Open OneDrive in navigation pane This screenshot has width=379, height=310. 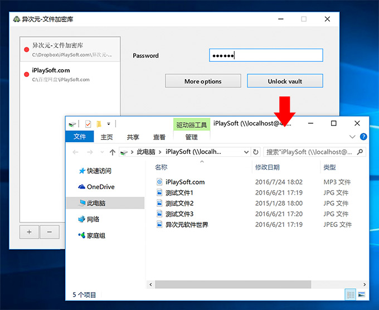96,187
